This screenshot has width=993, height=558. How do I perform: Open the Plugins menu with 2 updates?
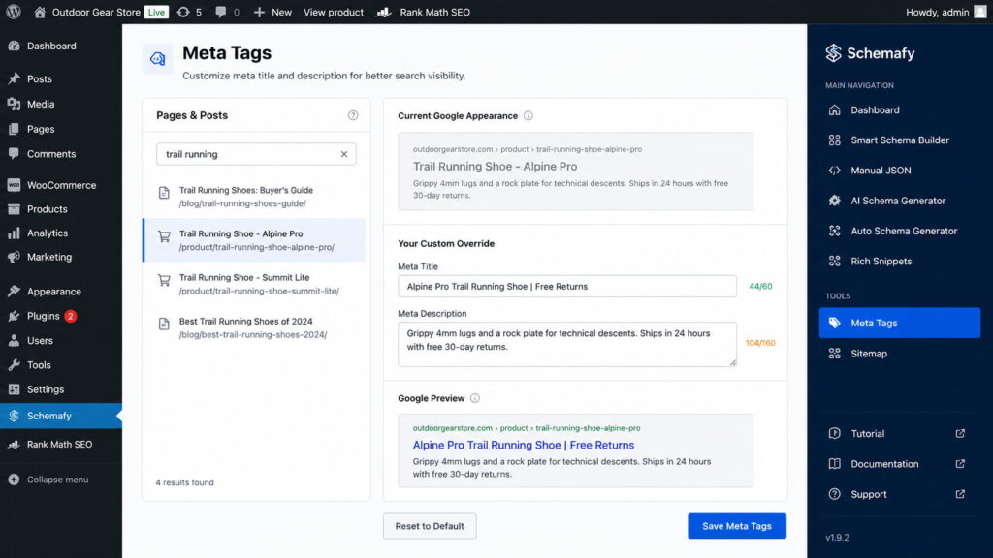click(x=61, y=316)
